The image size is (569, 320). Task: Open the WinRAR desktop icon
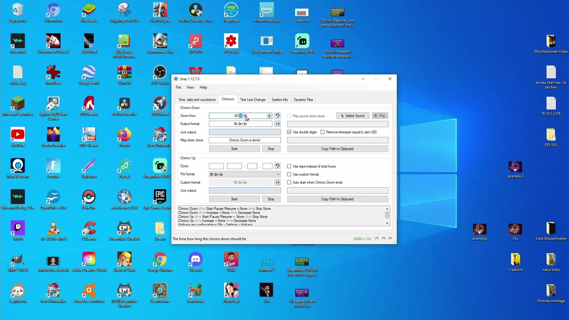(x=124, y=75)
